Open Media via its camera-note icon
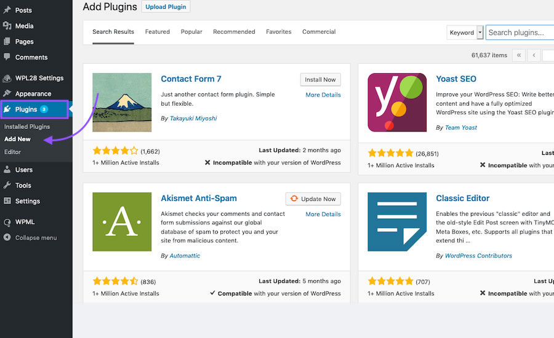 point(7,26)
